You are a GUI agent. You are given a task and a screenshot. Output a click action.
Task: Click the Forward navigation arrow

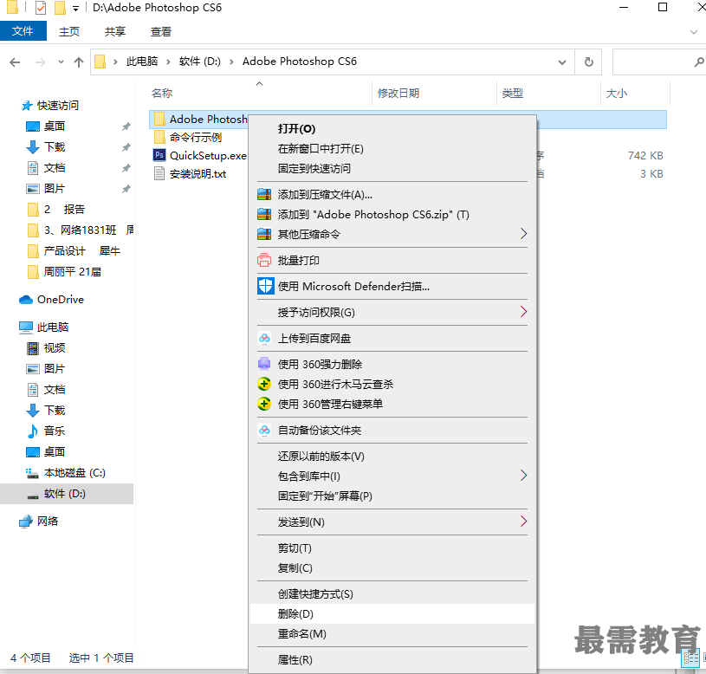(41, 62)
